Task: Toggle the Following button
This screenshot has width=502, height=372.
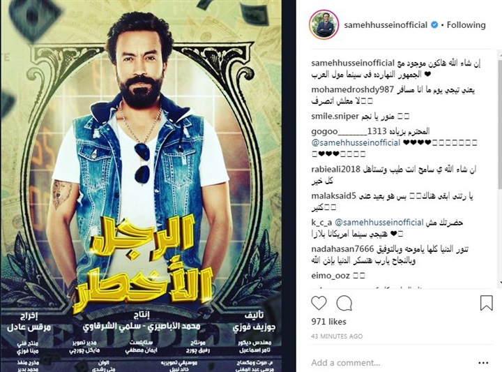Action: pos(466,24)
